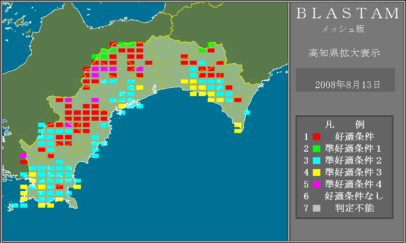Click the 高知県拡大表示 heading

click(x=345, y=53)
